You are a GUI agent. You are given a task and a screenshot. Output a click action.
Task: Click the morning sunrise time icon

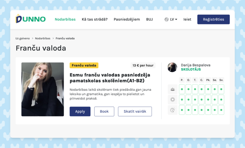[x=173, y=89]
